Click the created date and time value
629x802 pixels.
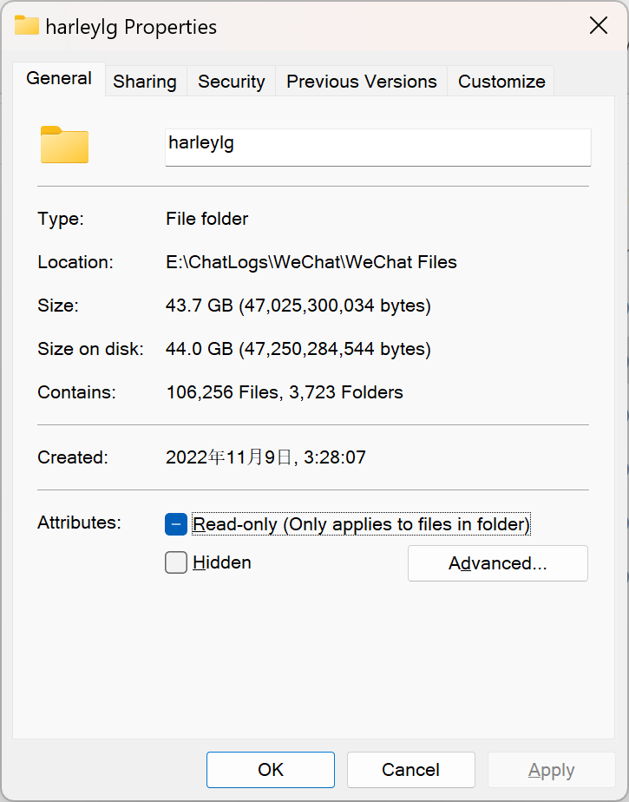(265, 457)
